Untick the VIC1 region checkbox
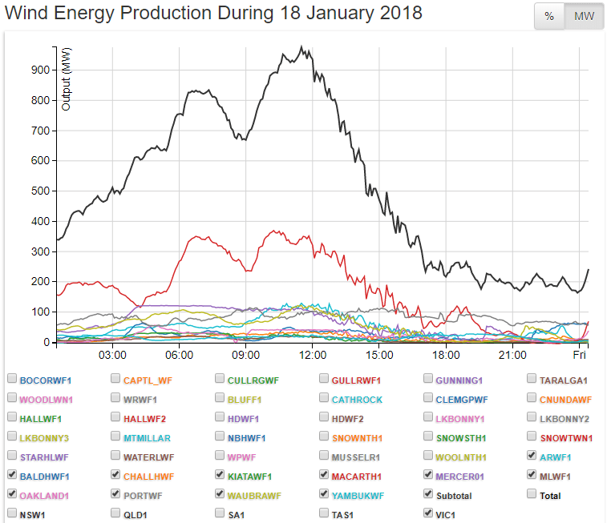 (x=429, y=513)
